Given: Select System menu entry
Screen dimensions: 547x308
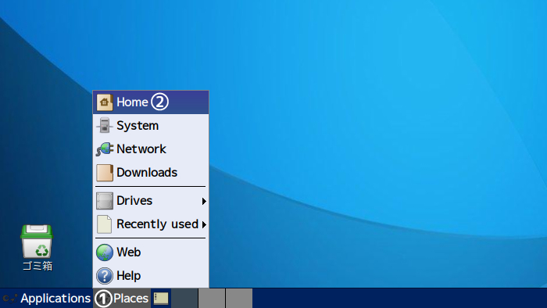Looking at the screenshot, I should [x=151, y=126].
